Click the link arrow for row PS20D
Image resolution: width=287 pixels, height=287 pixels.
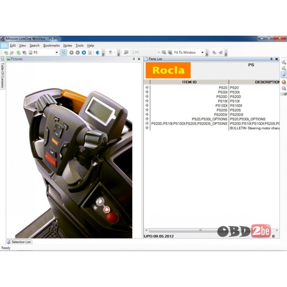147,96
